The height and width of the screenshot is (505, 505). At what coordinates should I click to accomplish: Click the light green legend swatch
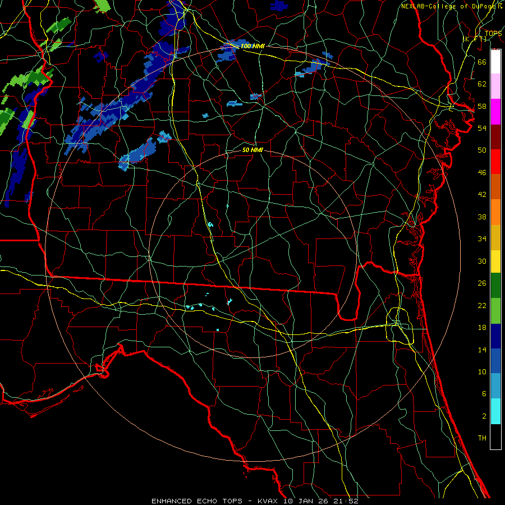495,311
